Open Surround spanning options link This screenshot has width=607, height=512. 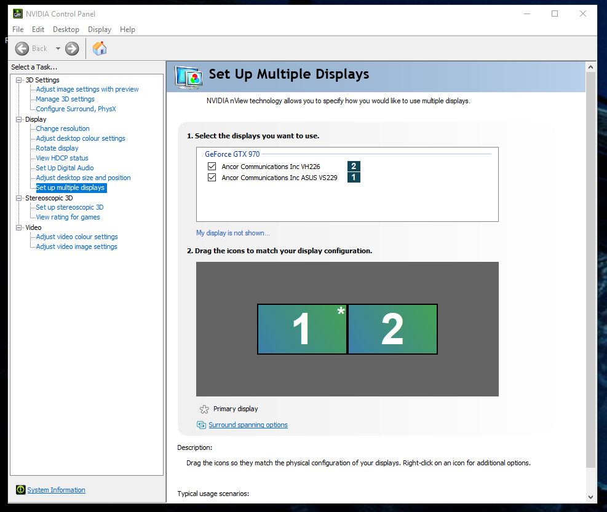pyautogui.click(x=248, y=425)
